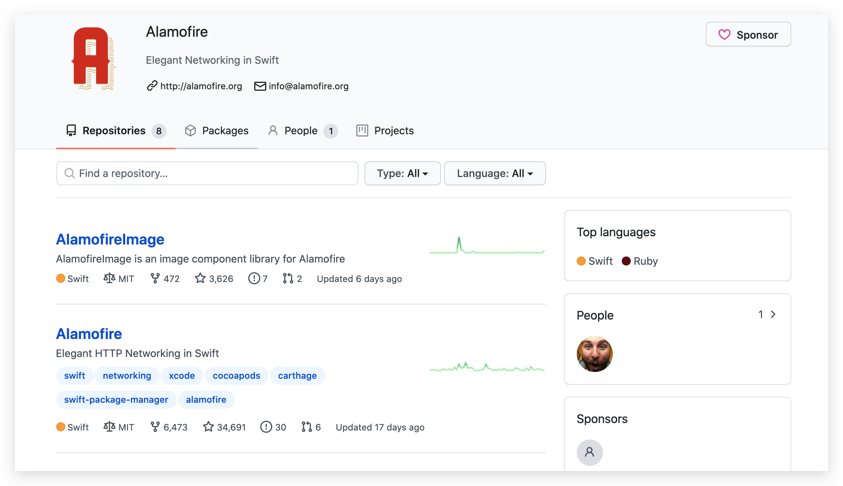The image size is (843, 486).
Task: Click the star count on Alamofire repository
Action: click(x=231, y=427)
